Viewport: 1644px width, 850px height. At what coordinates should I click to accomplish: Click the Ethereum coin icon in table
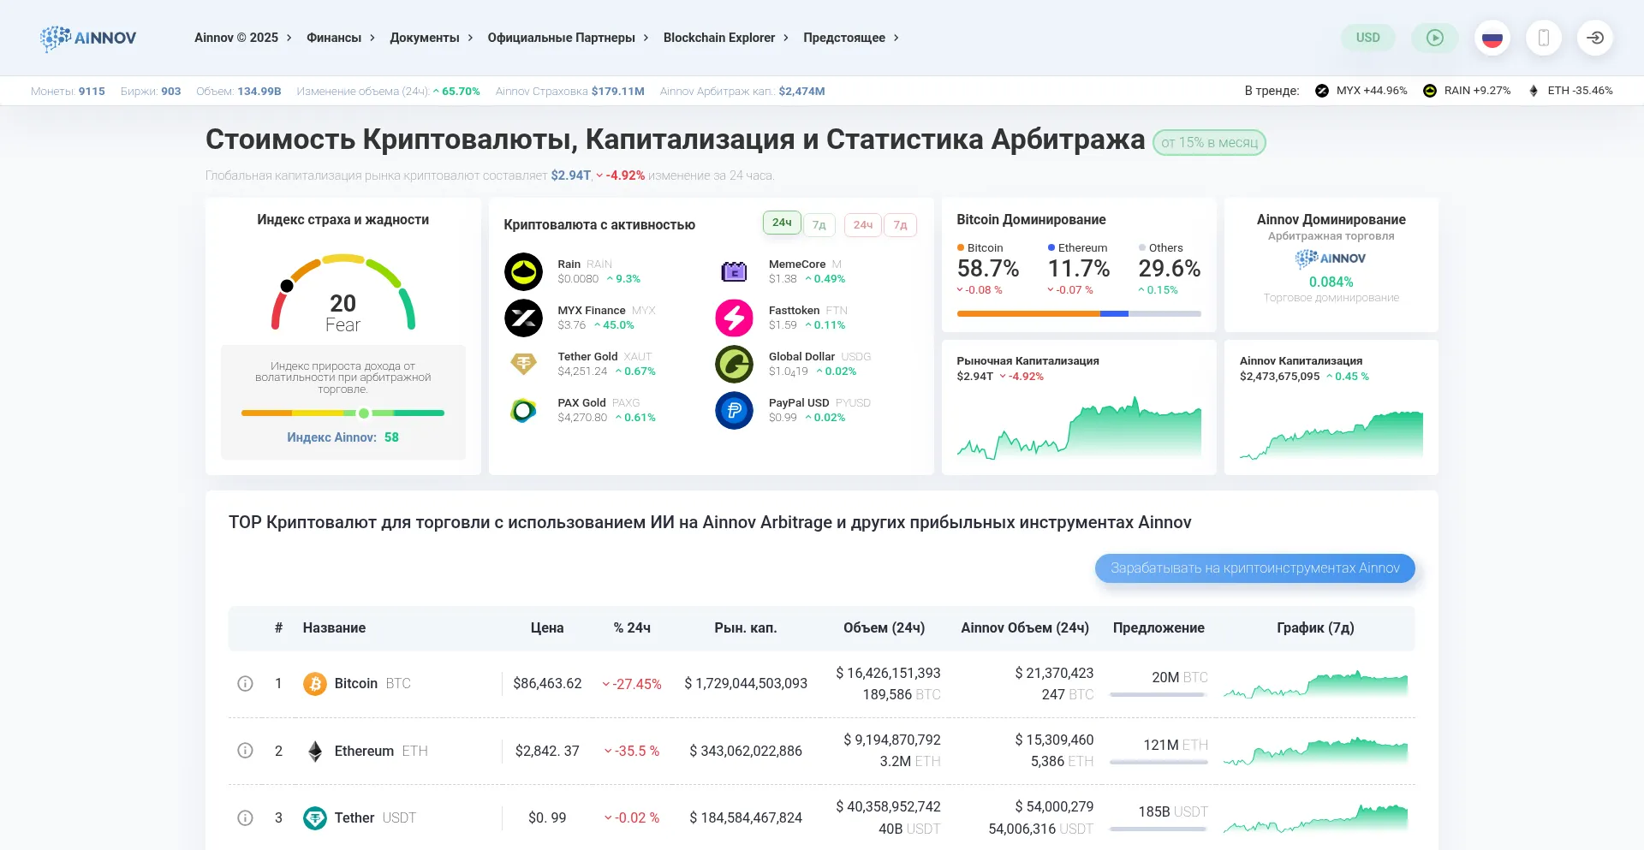pyautogui.click(x=315, y=751)
